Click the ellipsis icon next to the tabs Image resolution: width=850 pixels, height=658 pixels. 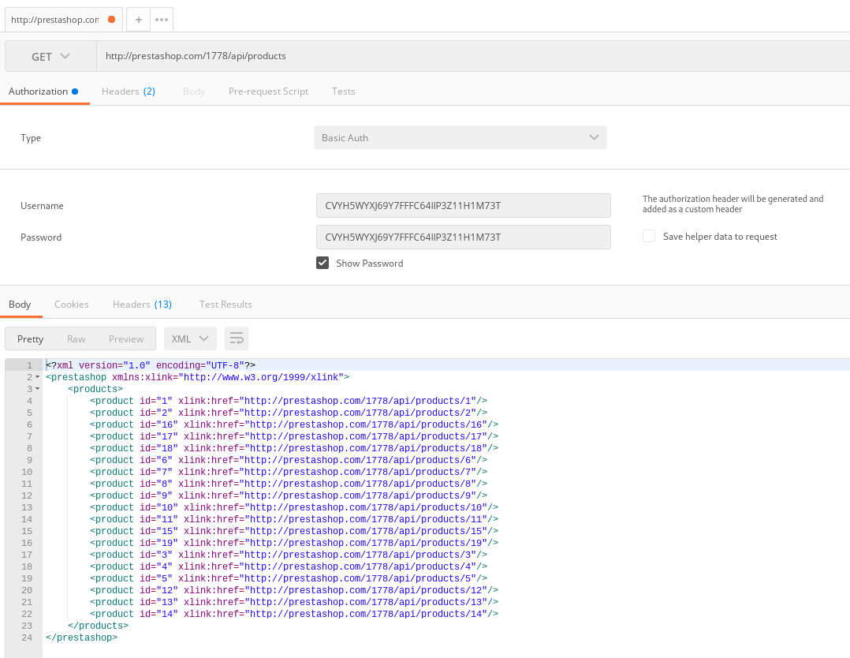click(x=162, y=19)
